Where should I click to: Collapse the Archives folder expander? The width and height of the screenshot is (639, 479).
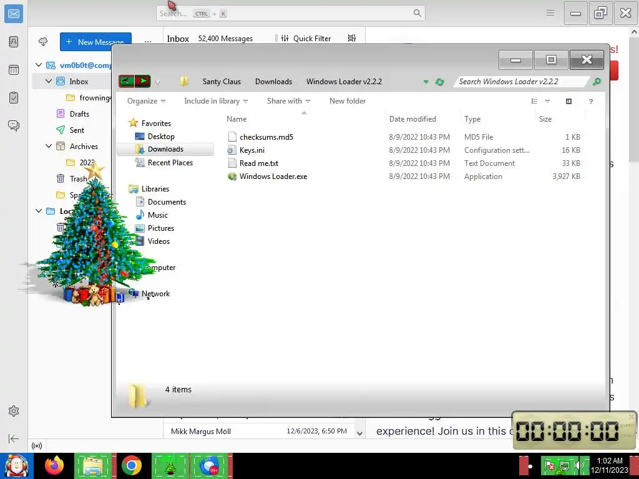tap(49, 146)
